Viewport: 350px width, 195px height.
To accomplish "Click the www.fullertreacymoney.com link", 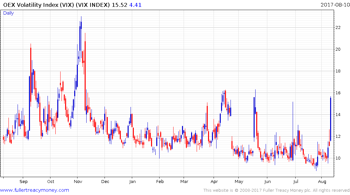I will [x=35, y=190].
